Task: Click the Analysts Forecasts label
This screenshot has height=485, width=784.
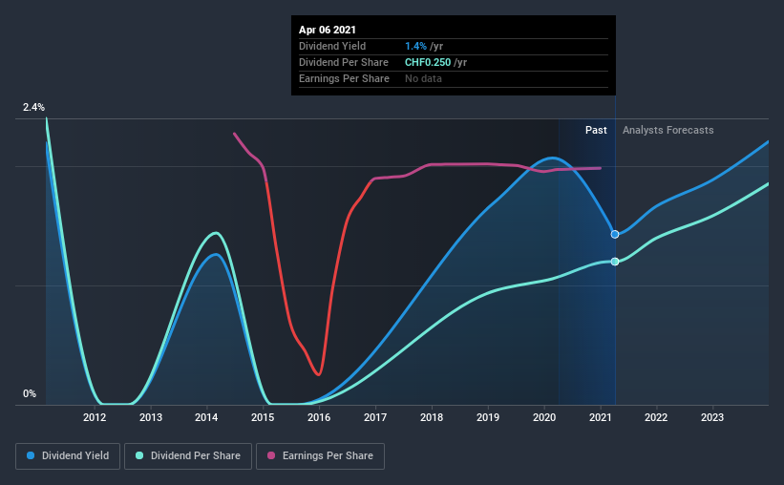Action: click(668, 130)
